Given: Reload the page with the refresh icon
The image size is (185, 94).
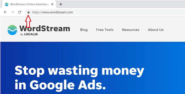Looking at the screenshot, I should [x=20, y=12].
